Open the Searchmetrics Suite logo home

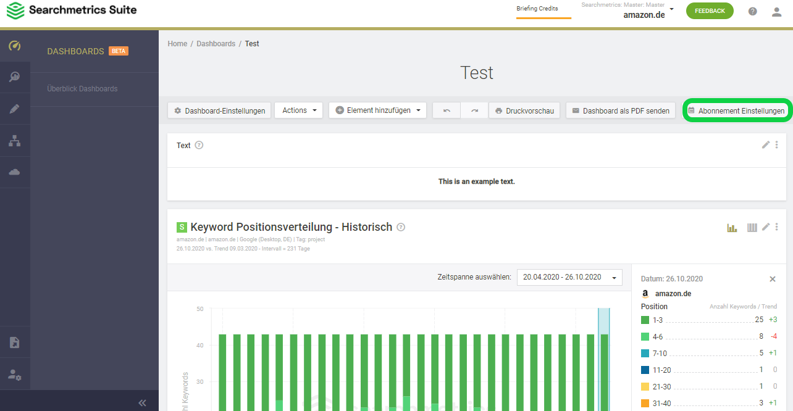pos(72,10)
